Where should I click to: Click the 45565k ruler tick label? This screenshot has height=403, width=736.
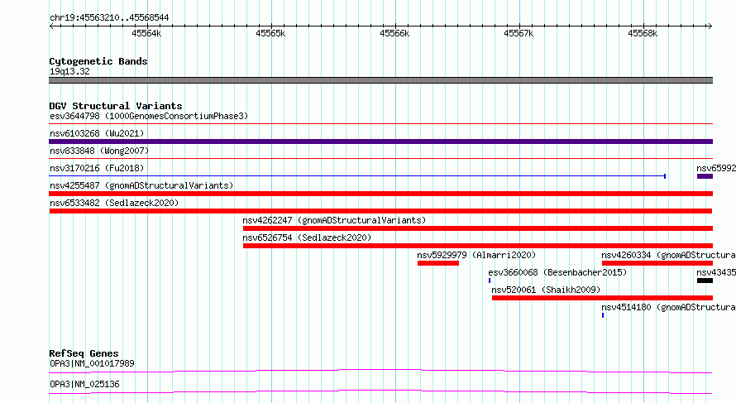pos(270,33)
